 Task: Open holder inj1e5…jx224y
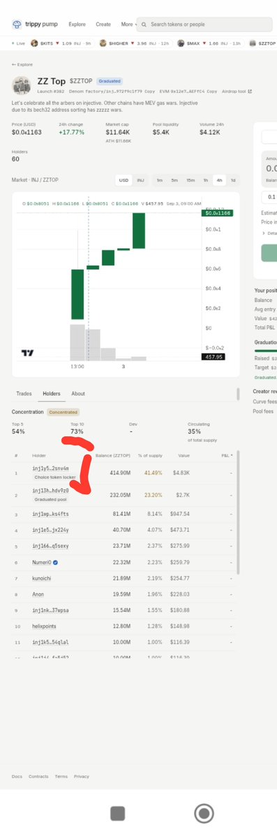[x=50, y=530]
